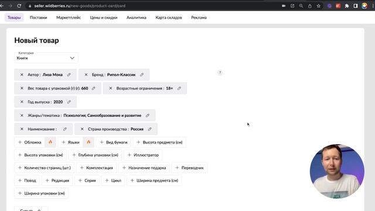Remove Вес товара с упаковкой attribute
Viewport: 375px width, 211px height.
(22, 89)
